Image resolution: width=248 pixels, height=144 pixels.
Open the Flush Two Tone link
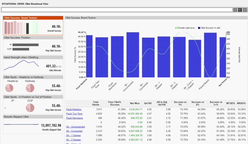pos(74,114)
